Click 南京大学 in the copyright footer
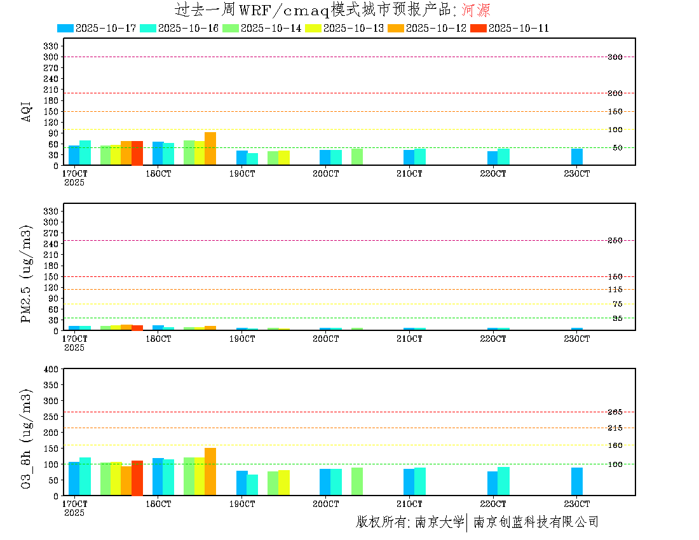This screenshot has height=540, width=699. pos(439,522)
